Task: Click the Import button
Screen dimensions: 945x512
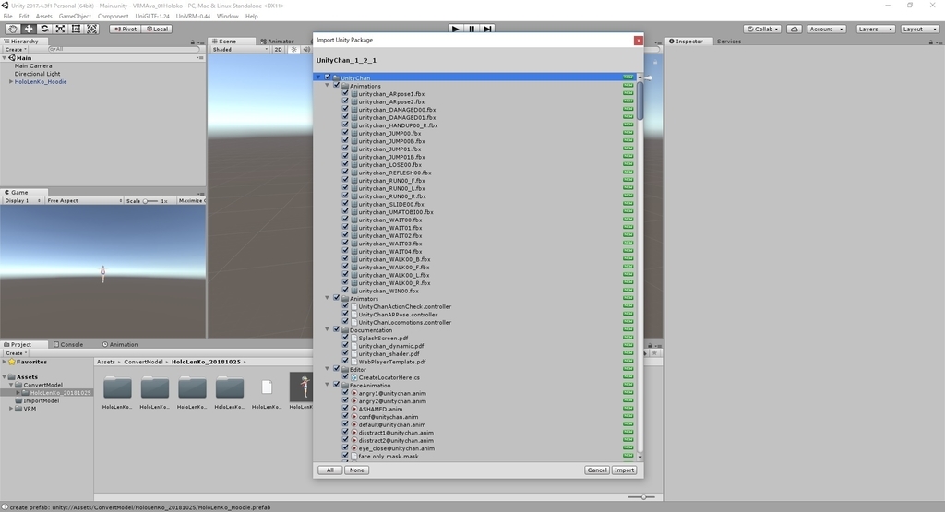Action: click(x=624, y=470)
